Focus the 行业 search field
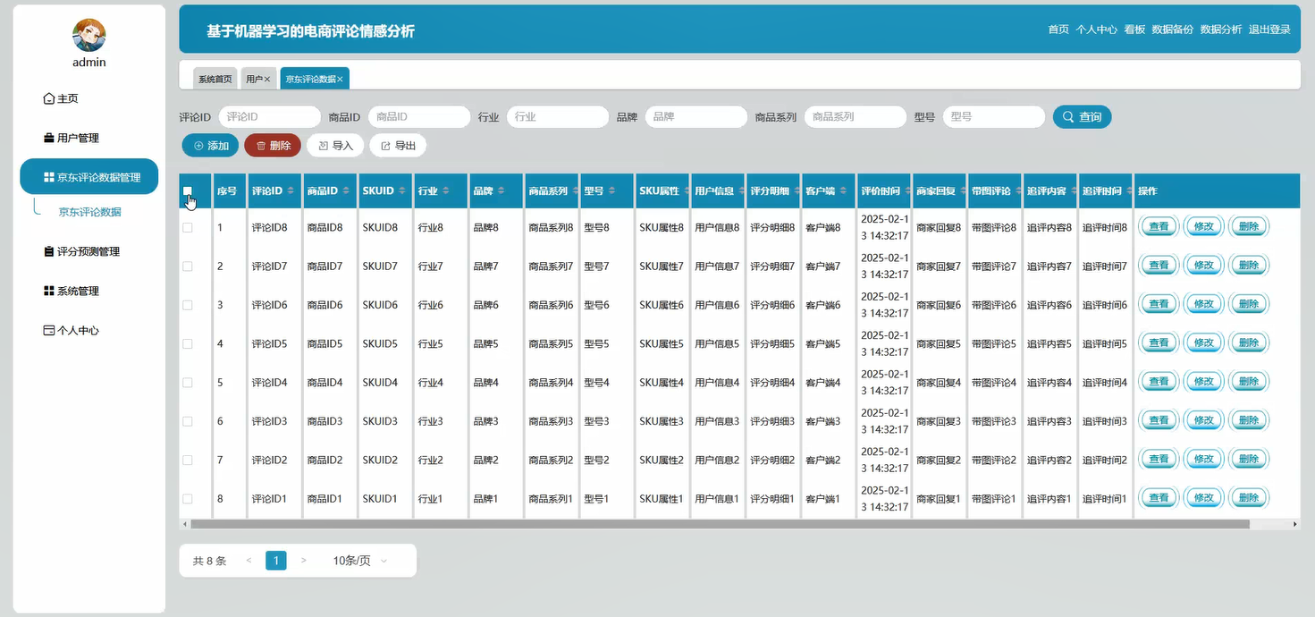1315x617 pixels. pos(558,117)
